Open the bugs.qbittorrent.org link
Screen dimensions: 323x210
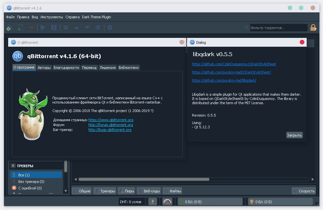click(x=110, y=130)
